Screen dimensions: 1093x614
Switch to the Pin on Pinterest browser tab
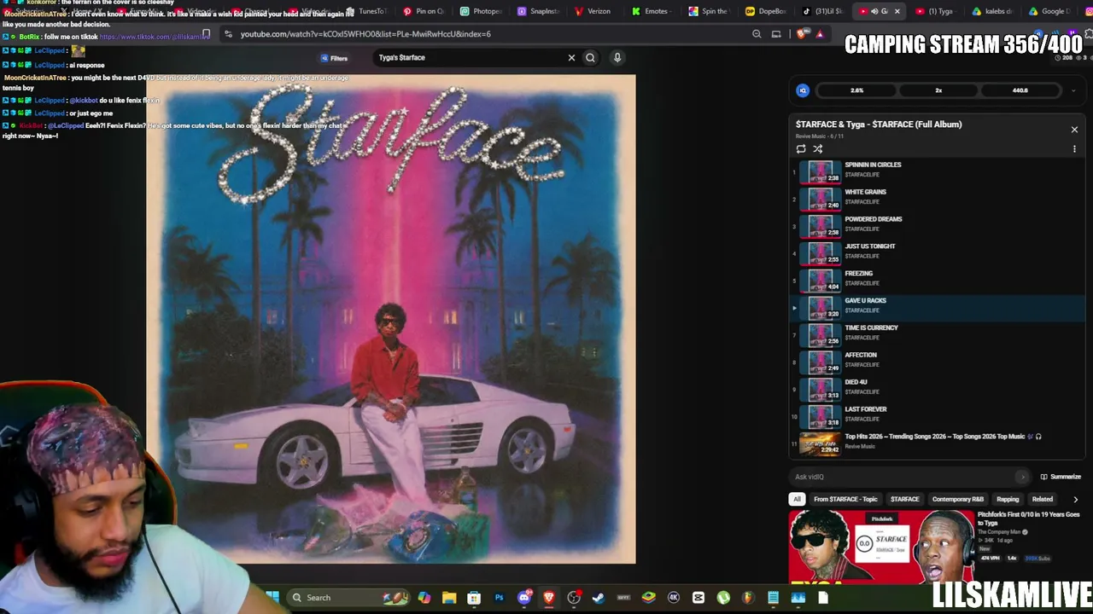[424, 11]
